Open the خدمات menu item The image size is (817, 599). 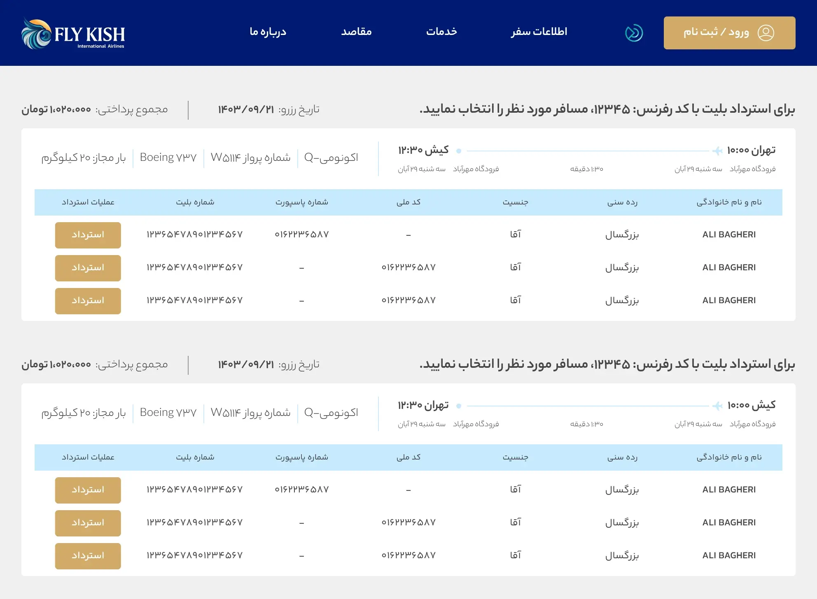442,32
